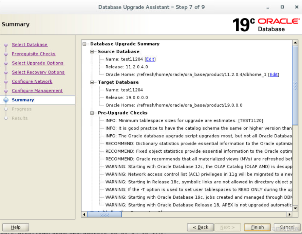The width and height of the screenshot is (302, 234).
Task: Navigate to Select Upgrade Options step
Action: (x=38, y=63)
